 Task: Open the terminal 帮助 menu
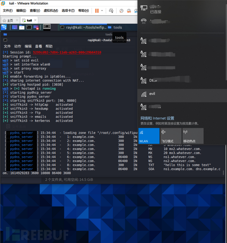click(49, 46)
